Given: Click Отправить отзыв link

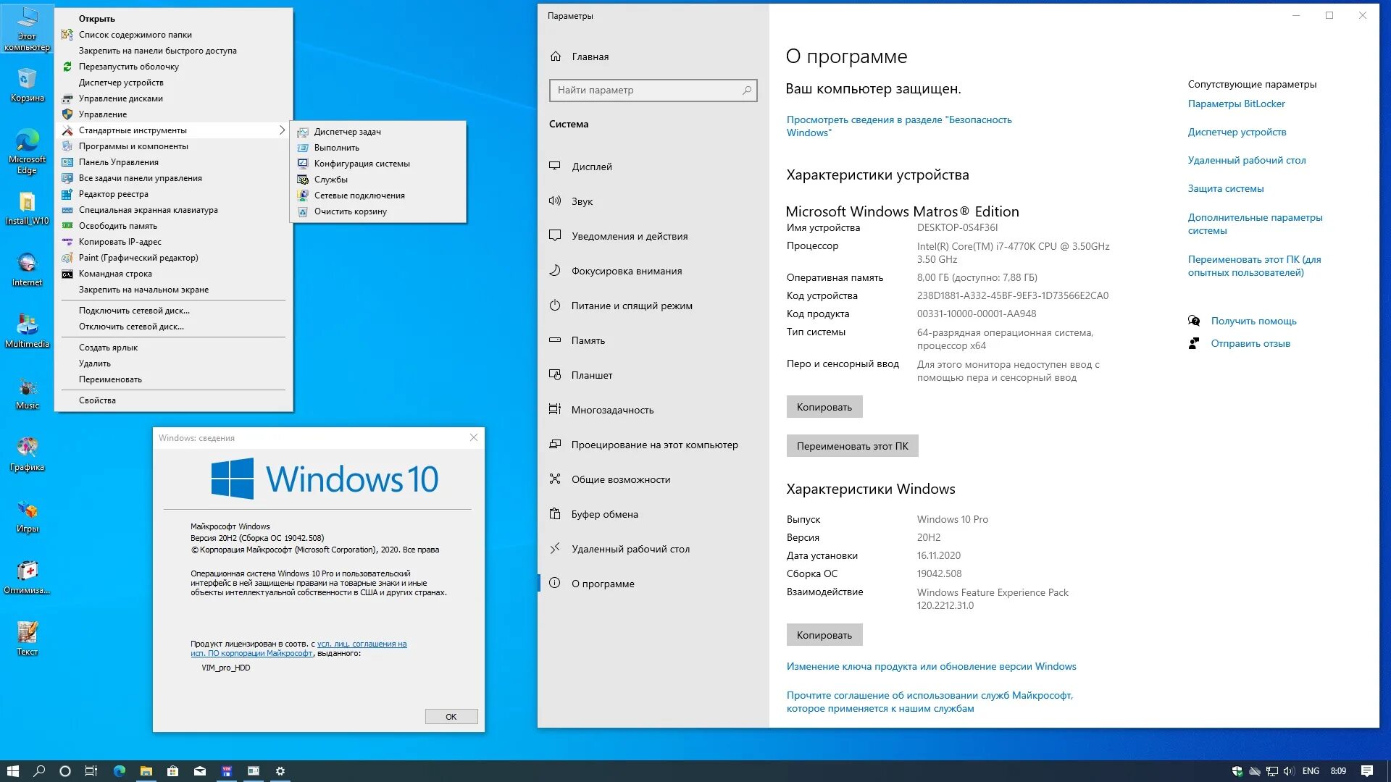Looking at the screenshot, I should (x=1250, y=343).
